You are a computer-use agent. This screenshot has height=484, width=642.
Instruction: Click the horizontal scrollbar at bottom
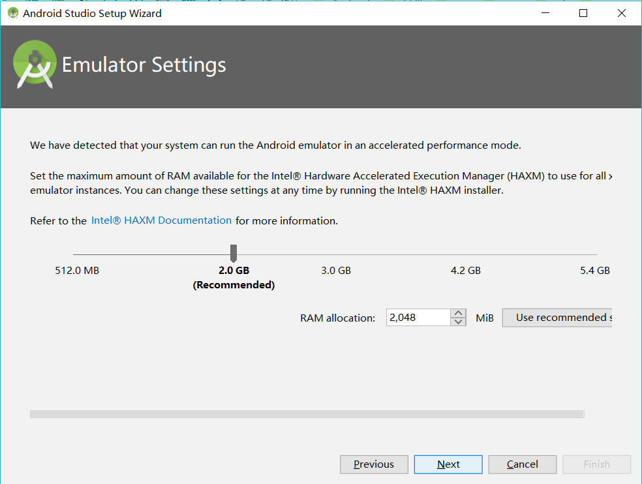click(307, 414)
